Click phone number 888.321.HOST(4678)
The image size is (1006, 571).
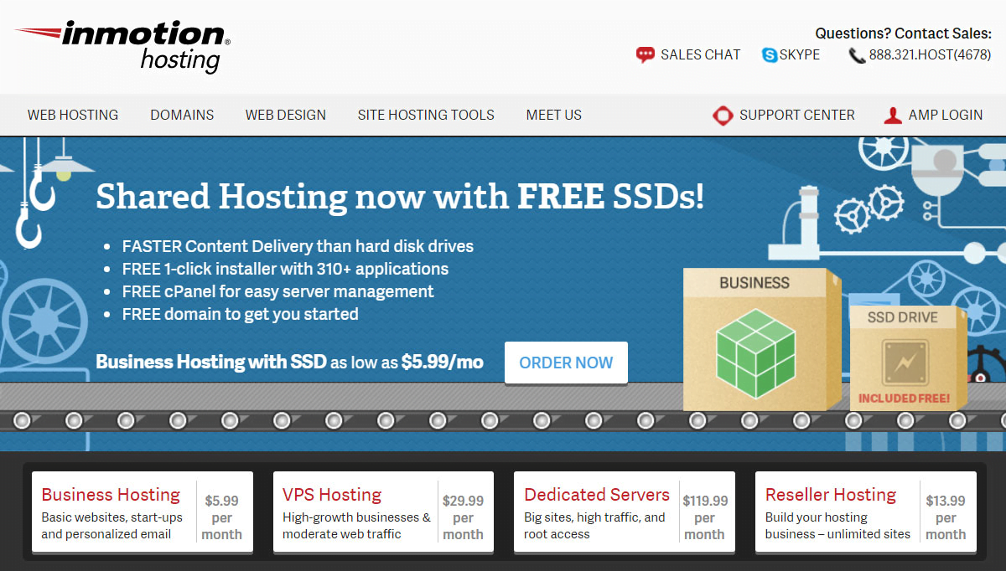931,54
